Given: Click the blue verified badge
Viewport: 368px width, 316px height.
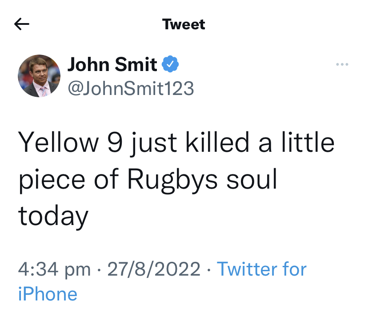Looking at the screenshot, I should click(170, 65).
